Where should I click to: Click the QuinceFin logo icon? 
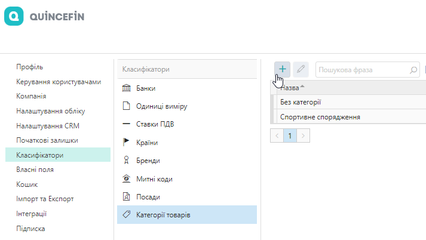tap(14, 16)
